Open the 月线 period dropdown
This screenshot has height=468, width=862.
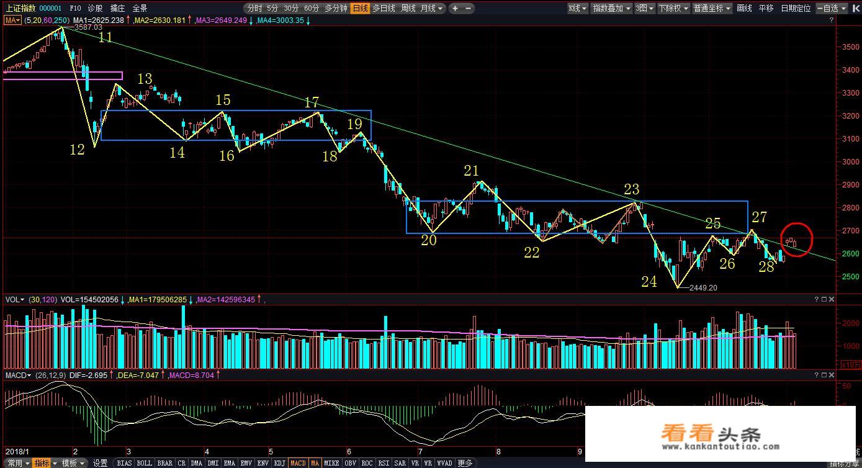(432, 9)
